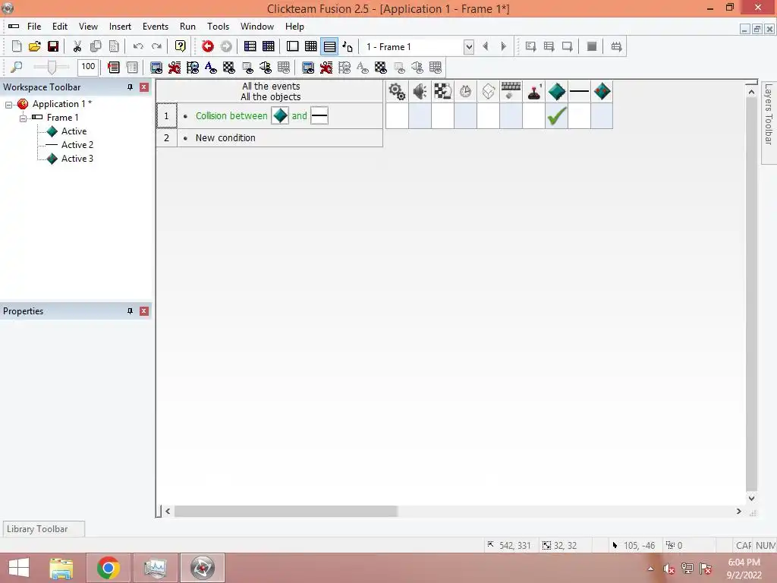Collapse the Application 1 tree node
The image size is (777, 583).
pos(8,105)
